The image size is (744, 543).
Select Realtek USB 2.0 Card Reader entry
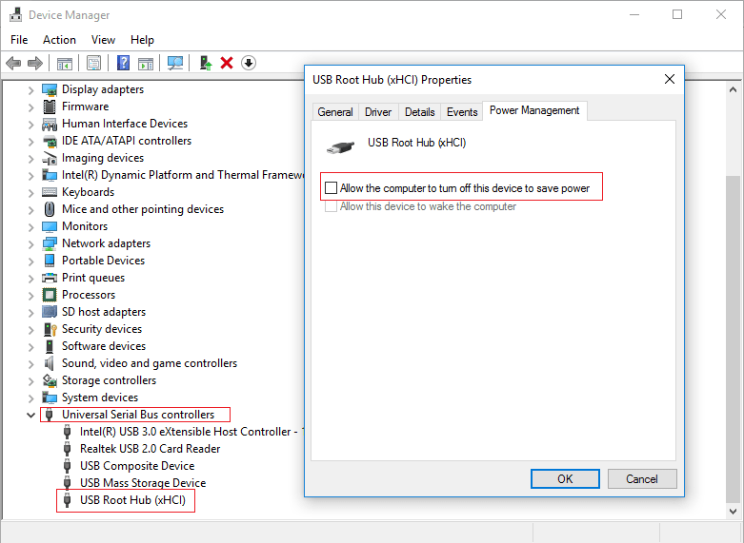point(150,449)
